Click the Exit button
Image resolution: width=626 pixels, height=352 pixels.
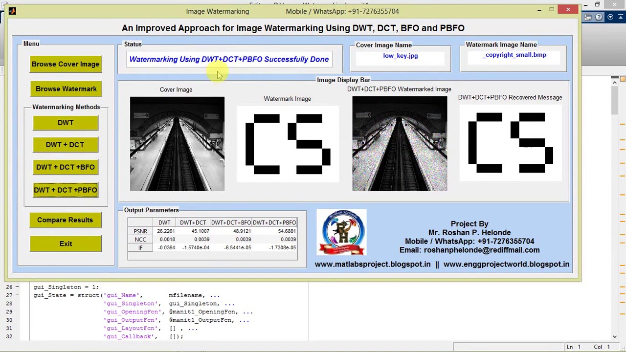[66, 243]
